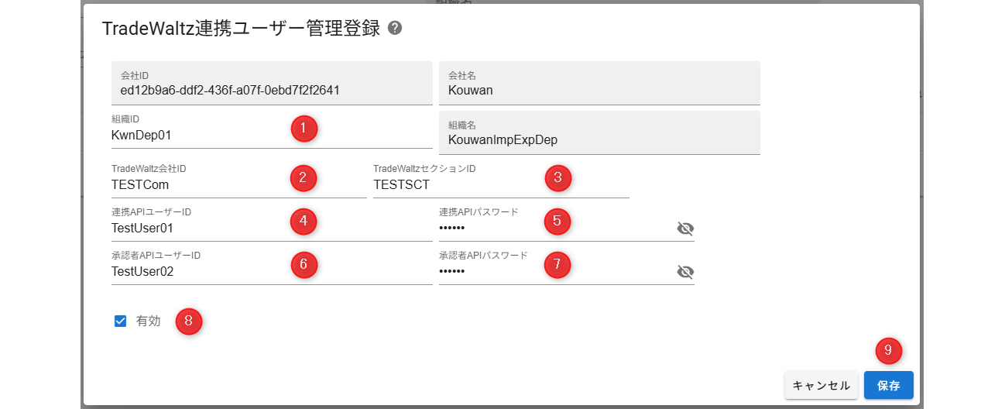Toggle the 有効 checkbox
The height and width of the screenshot is (409, 1005).
click(121, 321)
